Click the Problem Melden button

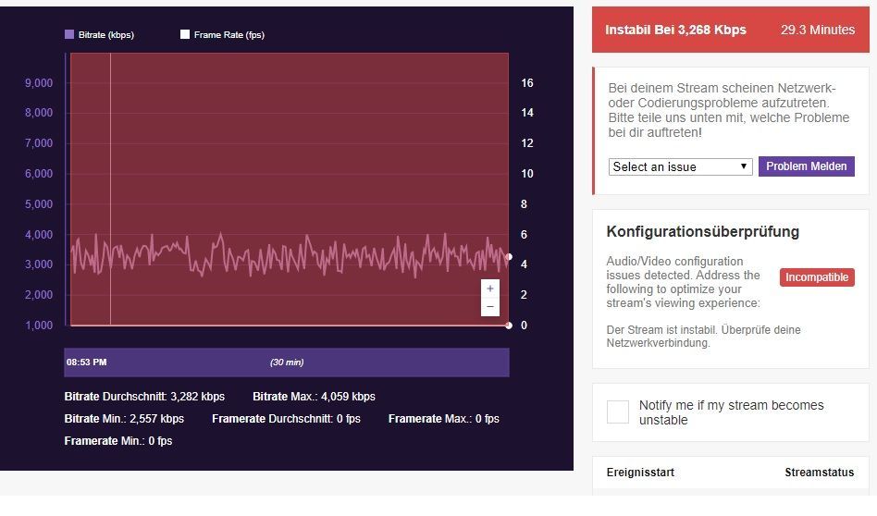click(806, 166)
